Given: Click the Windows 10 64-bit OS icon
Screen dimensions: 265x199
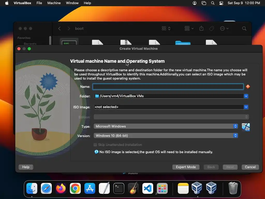Looking at the screenshot, I should [246, 127].
